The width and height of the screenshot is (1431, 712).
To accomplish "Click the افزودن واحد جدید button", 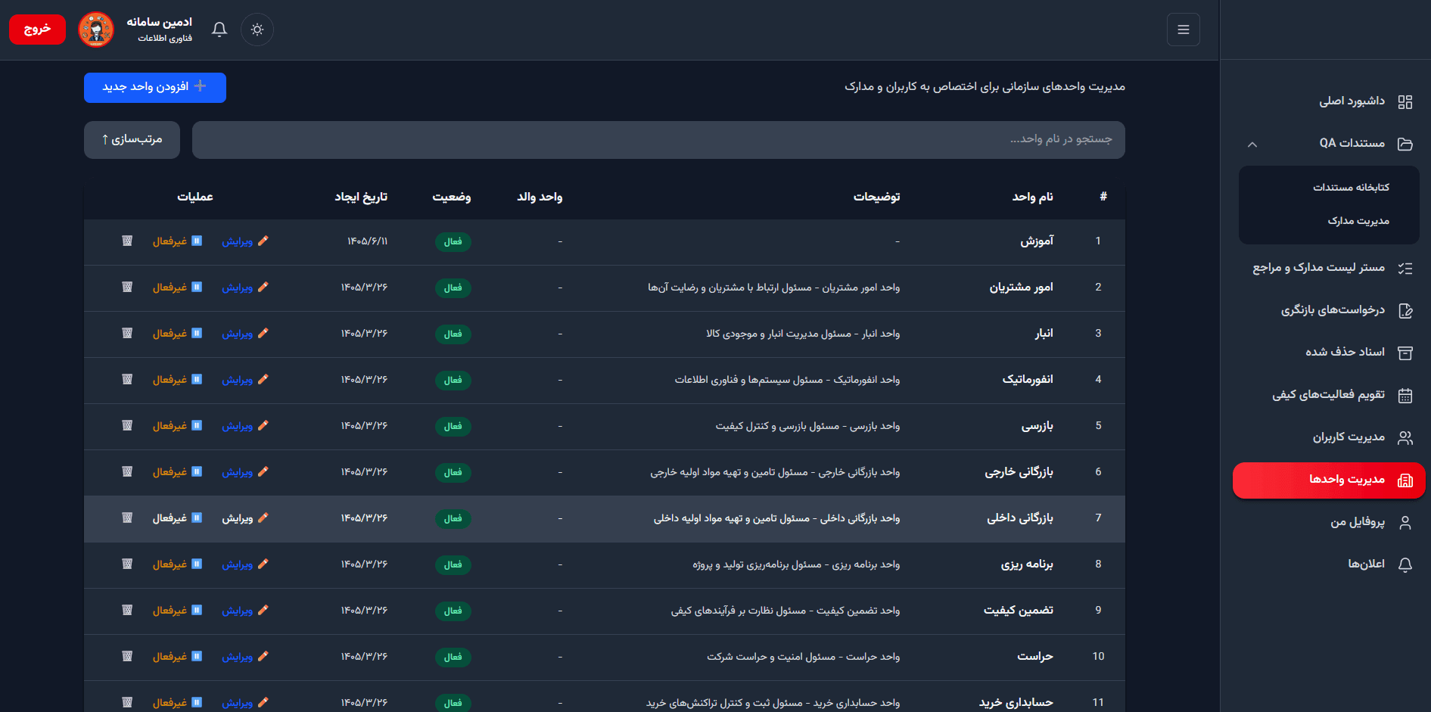I will tap(155, 87).
